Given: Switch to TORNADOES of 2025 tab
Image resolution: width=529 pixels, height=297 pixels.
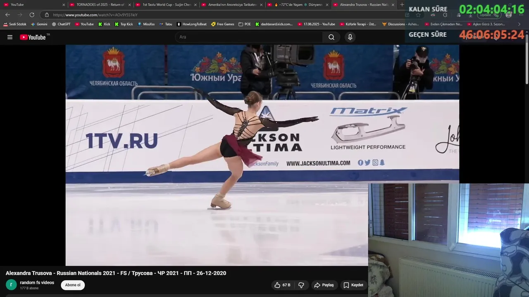Looking at the screenshot, I should [100, 5].
